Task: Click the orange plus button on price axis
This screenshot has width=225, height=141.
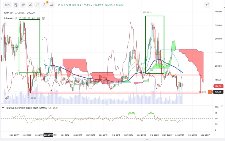Action: pyautogui.click(x=210, y=92)
